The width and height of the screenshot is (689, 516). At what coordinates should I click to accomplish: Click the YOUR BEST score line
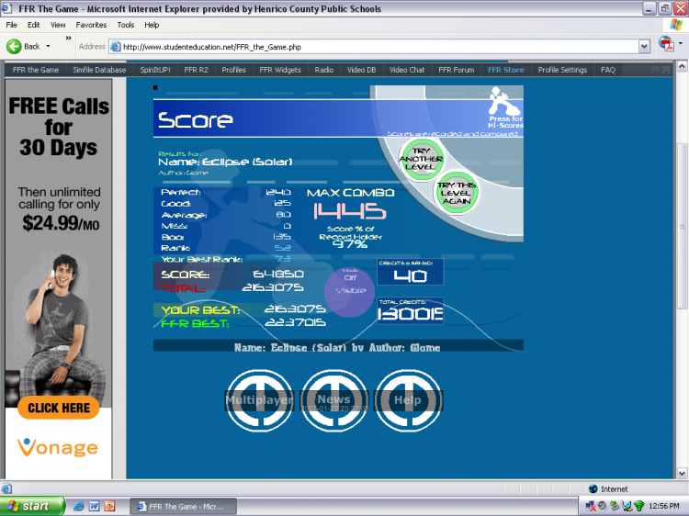click(243, 309)
